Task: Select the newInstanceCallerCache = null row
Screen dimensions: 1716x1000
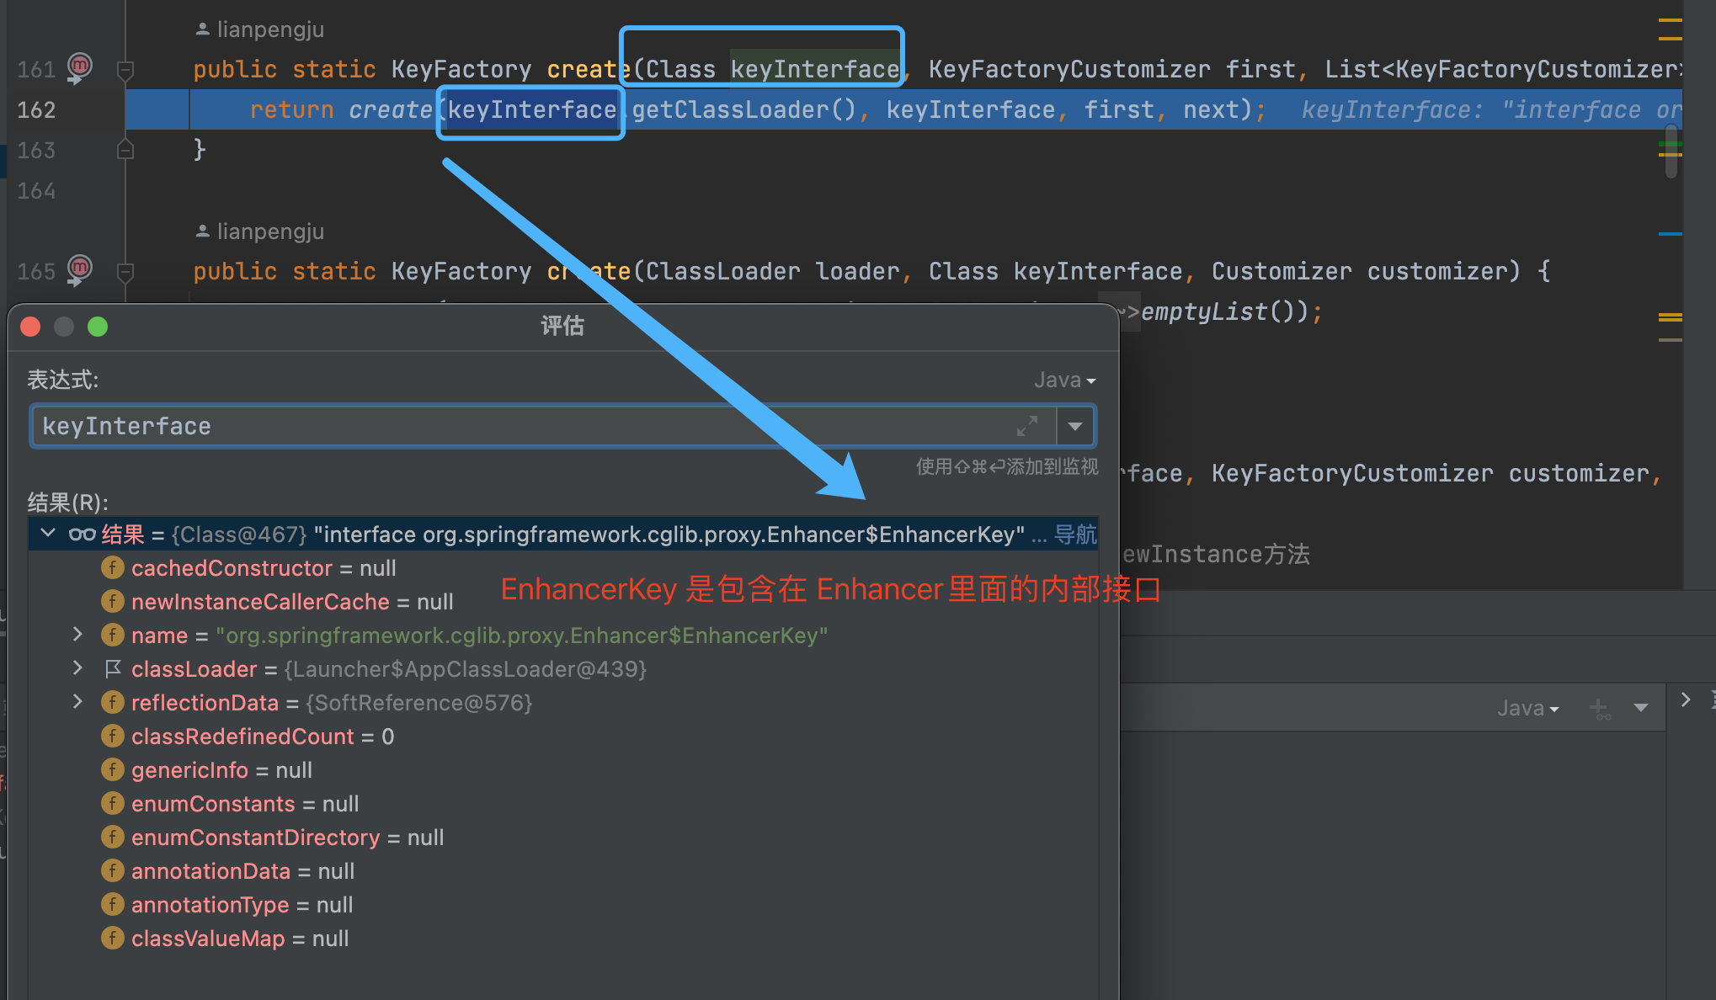Action: (563, 602)
